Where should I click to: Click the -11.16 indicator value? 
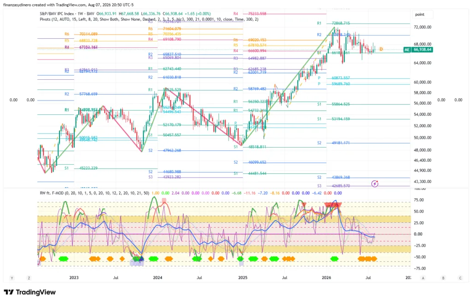pos(249,193)
